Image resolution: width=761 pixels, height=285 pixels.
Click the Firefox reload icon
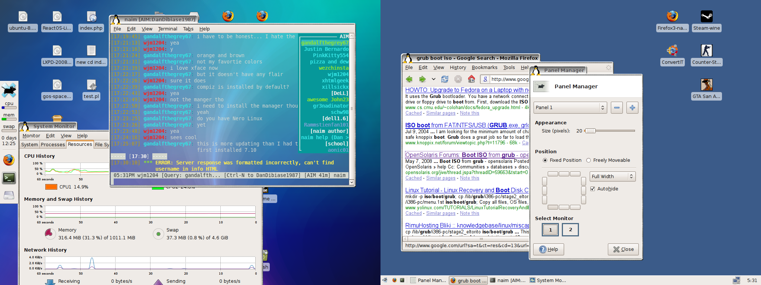[x=445, y=79]
